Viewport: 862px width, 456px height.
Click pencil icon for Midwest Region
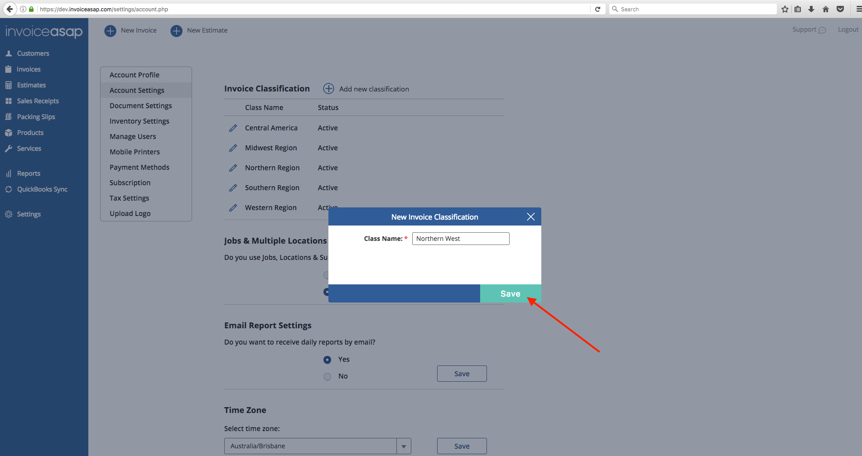coord(233,148)
